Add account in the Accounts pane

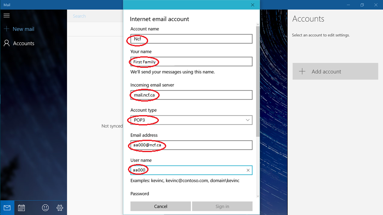pos(335,71)
